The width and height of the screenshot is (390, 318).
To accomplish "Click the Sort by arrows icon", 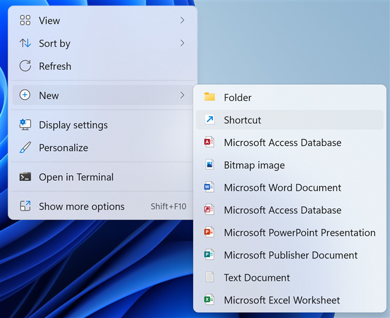I will click(x=25, y=43).
